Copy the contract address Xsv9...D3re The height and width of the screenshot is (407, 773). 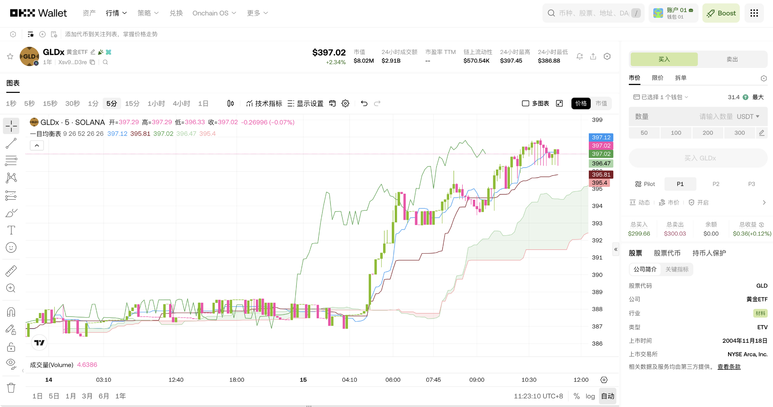click(x=92, y=62)
